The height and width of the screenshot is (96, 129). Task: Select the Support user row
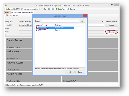tap(55, 30)
